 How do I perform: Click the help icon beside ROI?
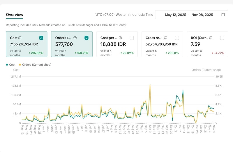point(211,38)
